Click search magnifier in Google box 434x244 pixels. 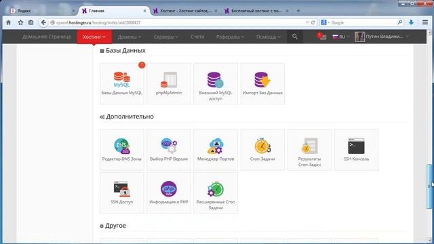400,22
